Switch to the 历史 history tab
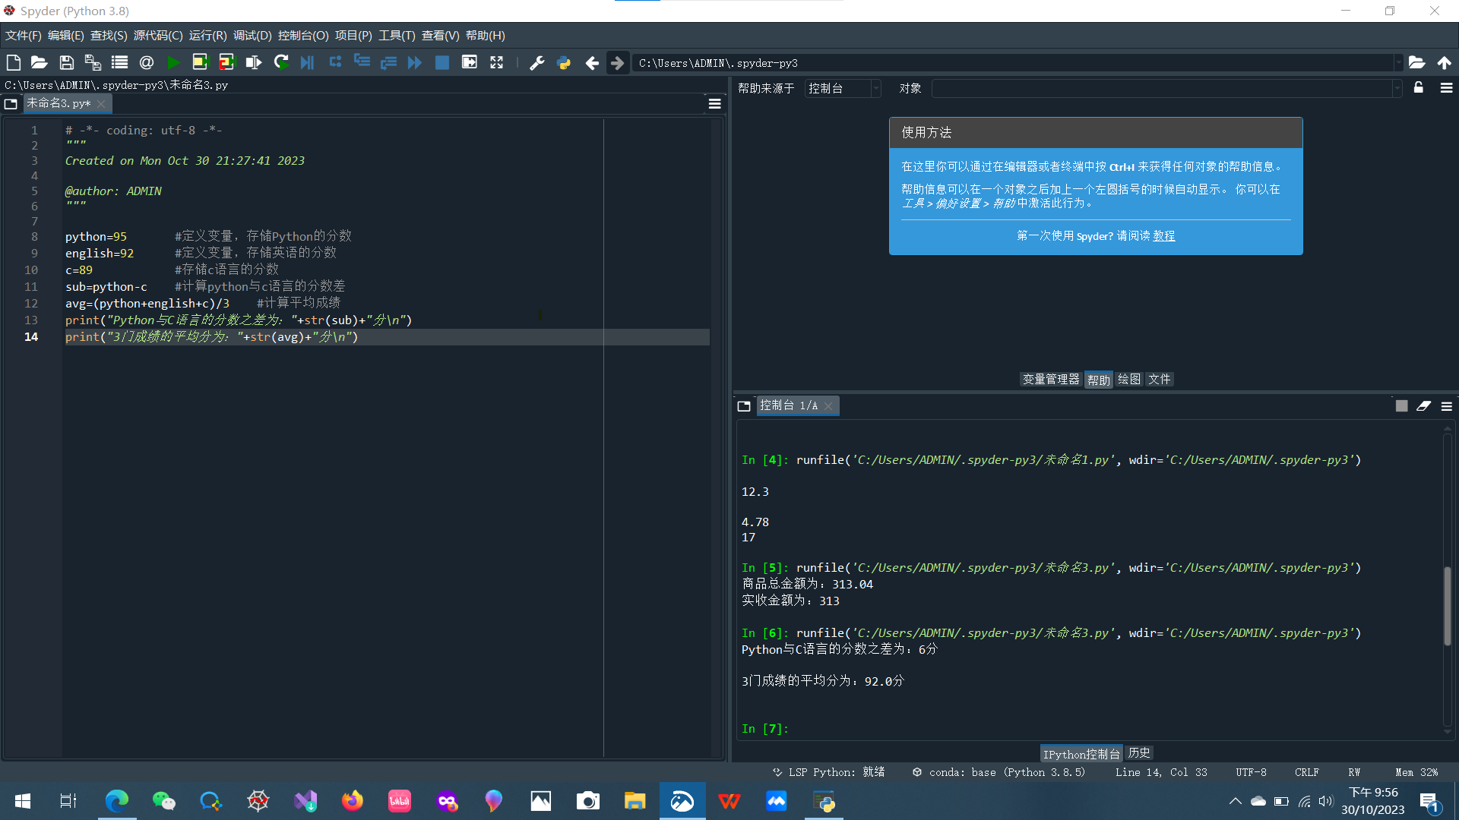 (x=1138, y=752)
